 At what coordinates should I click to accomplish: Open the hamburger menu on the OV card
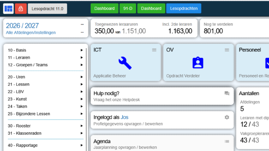(x=227, y=50)
